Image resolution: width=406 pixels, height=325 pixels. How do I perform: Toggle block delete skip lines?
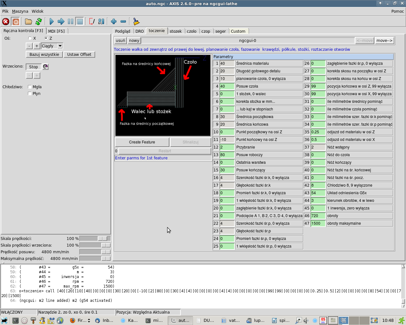click(92, 22)
